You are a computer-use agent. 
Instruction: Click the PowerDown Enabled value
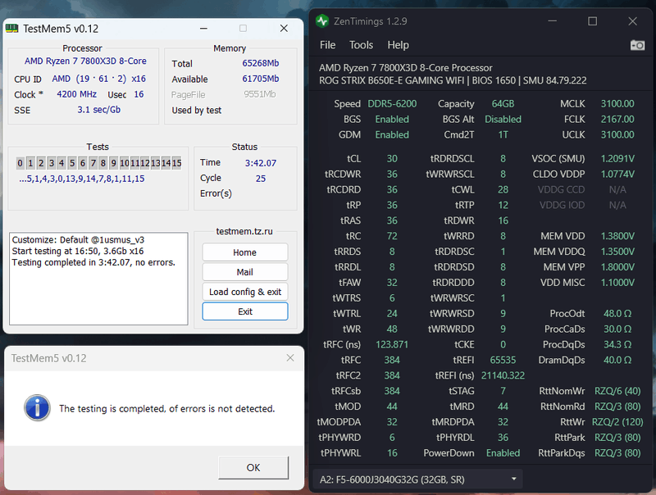click(503, 452)
